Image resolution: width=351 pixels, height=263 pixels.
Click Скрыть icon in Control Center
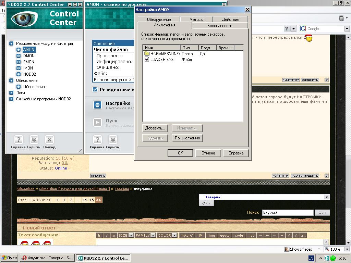tap(34, 140)
